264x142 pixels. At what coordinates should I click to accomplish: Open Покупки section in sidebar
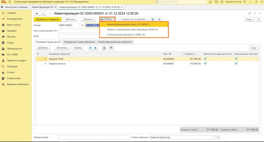point(11,37)
